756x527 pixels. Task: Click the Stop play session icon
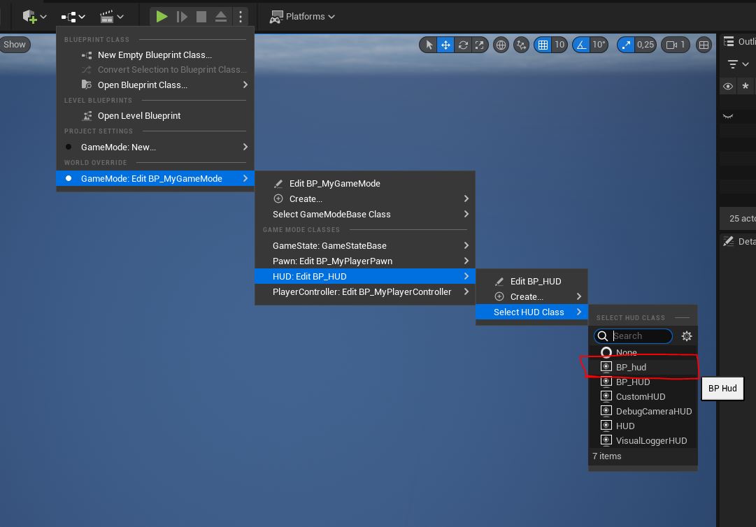coord(201,16)
